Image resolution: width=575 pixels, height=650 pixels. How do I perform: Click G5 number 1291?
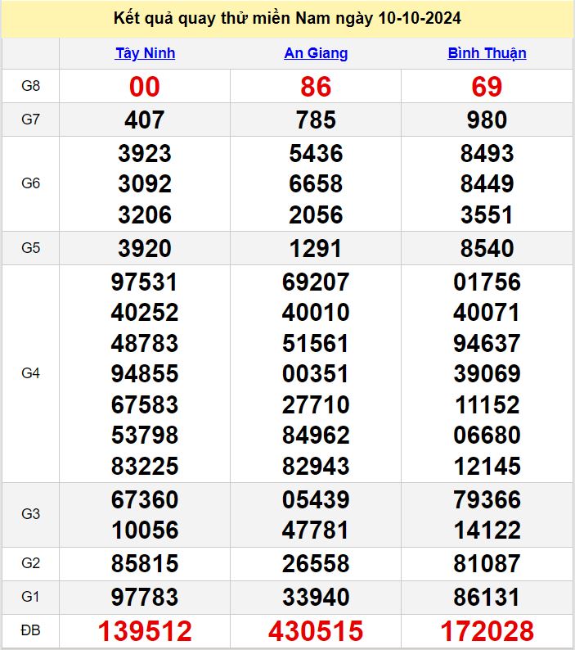pyautogui.click(x=316, y=249)
